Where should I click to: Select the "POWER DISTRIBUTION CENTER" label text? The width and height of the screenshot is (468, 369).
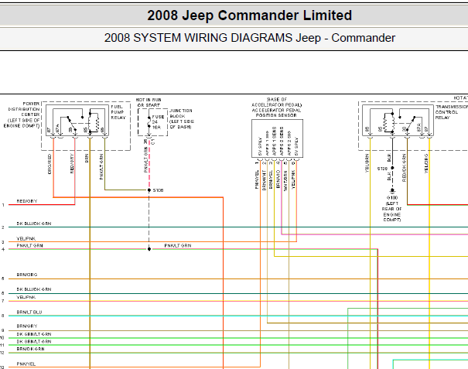point(24,109)
